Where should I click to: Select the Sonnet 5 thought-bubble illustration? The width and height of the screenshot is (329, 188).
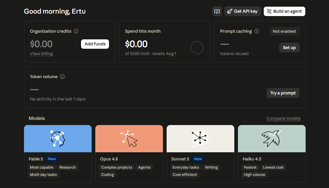(200, 139)
